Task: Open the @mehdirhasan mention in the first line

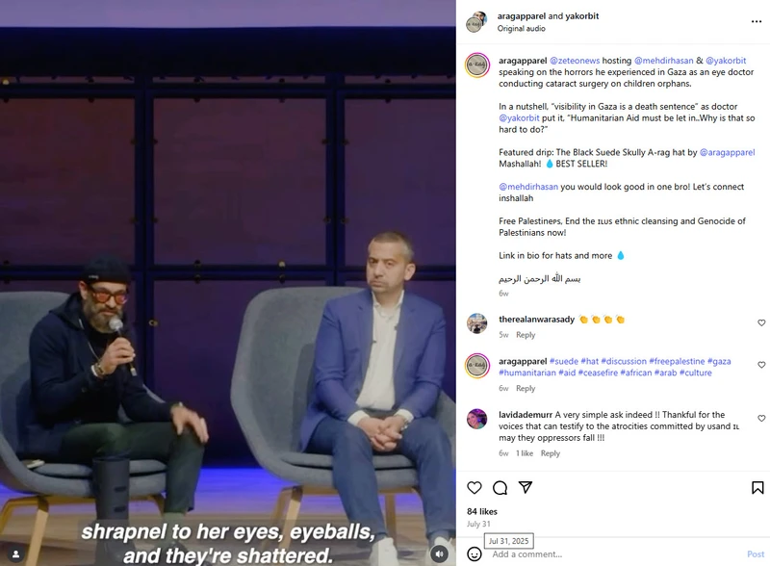Action: pyautogui.click(x=664, y=61)
